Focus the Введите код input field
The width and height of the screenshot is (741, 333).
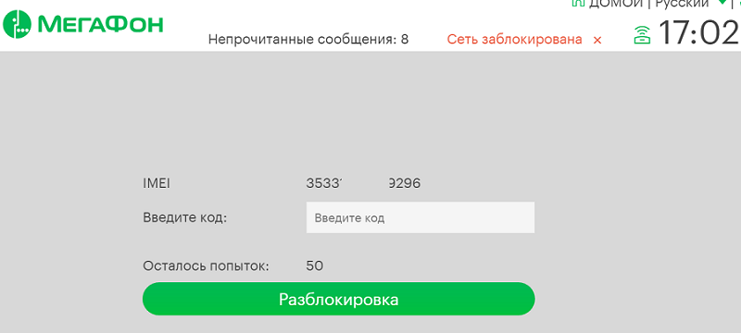[x=421, y=217]
